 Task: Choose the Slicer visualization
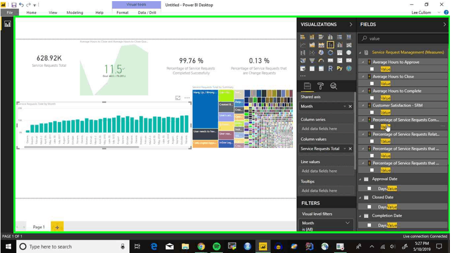[x=302, y=68]
